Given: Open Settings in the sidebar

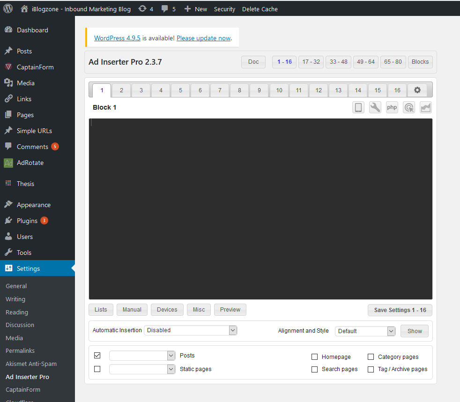Looking at the screenshot, I should [37, 268].
